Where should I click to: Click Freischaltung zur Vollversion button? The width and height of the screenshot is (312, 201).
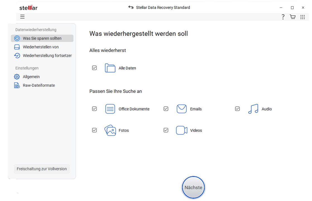click(42, 169)
